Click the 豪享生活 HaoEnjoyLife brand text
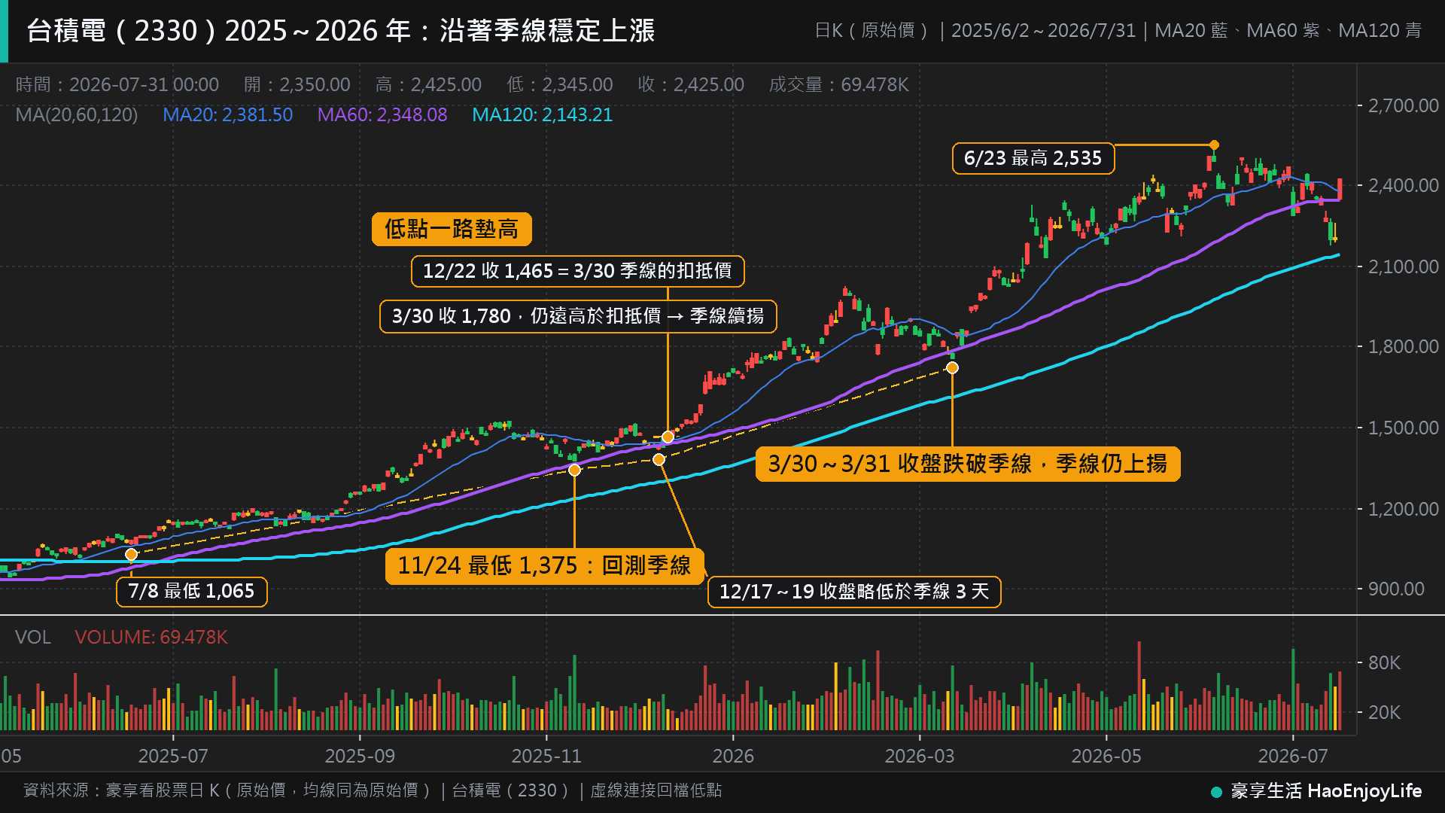 pyautogui.click(x=1326, y=791)
